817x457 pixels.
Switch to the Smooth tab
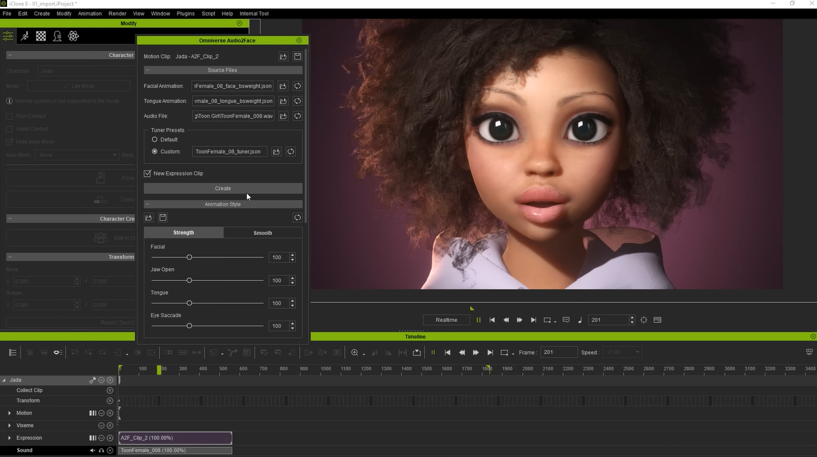click(x=262, y=233)
